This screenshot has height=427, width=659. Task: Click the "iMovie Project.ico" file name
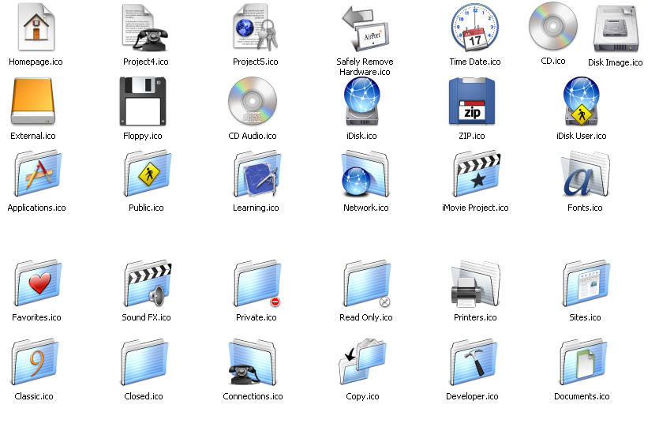[x=475, y=208]
